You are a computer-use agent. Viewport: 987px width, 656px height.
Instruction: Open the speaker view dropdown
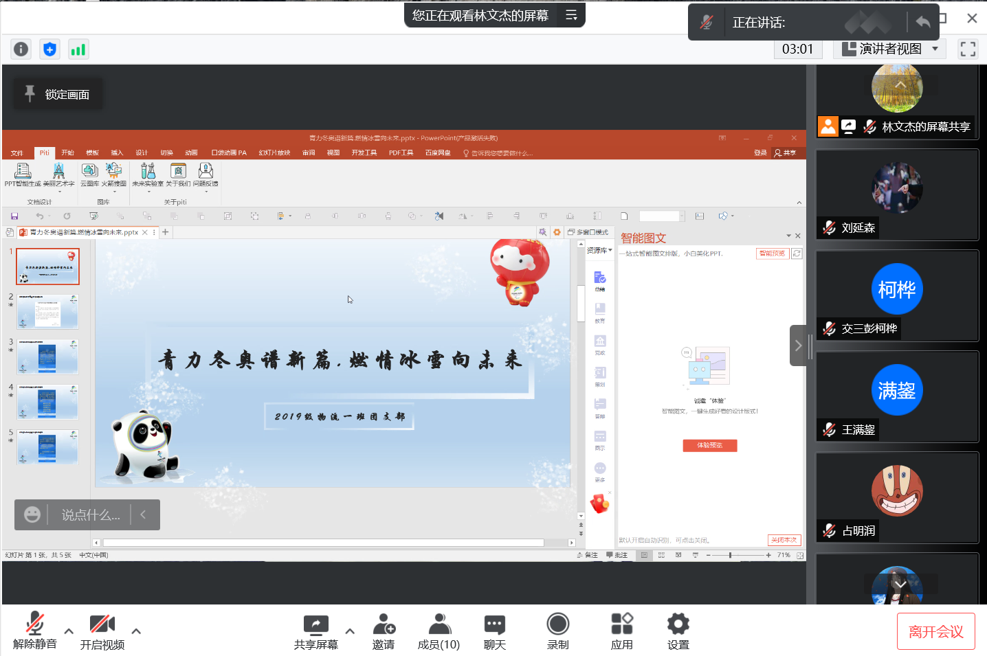click(x=889, y=49)
